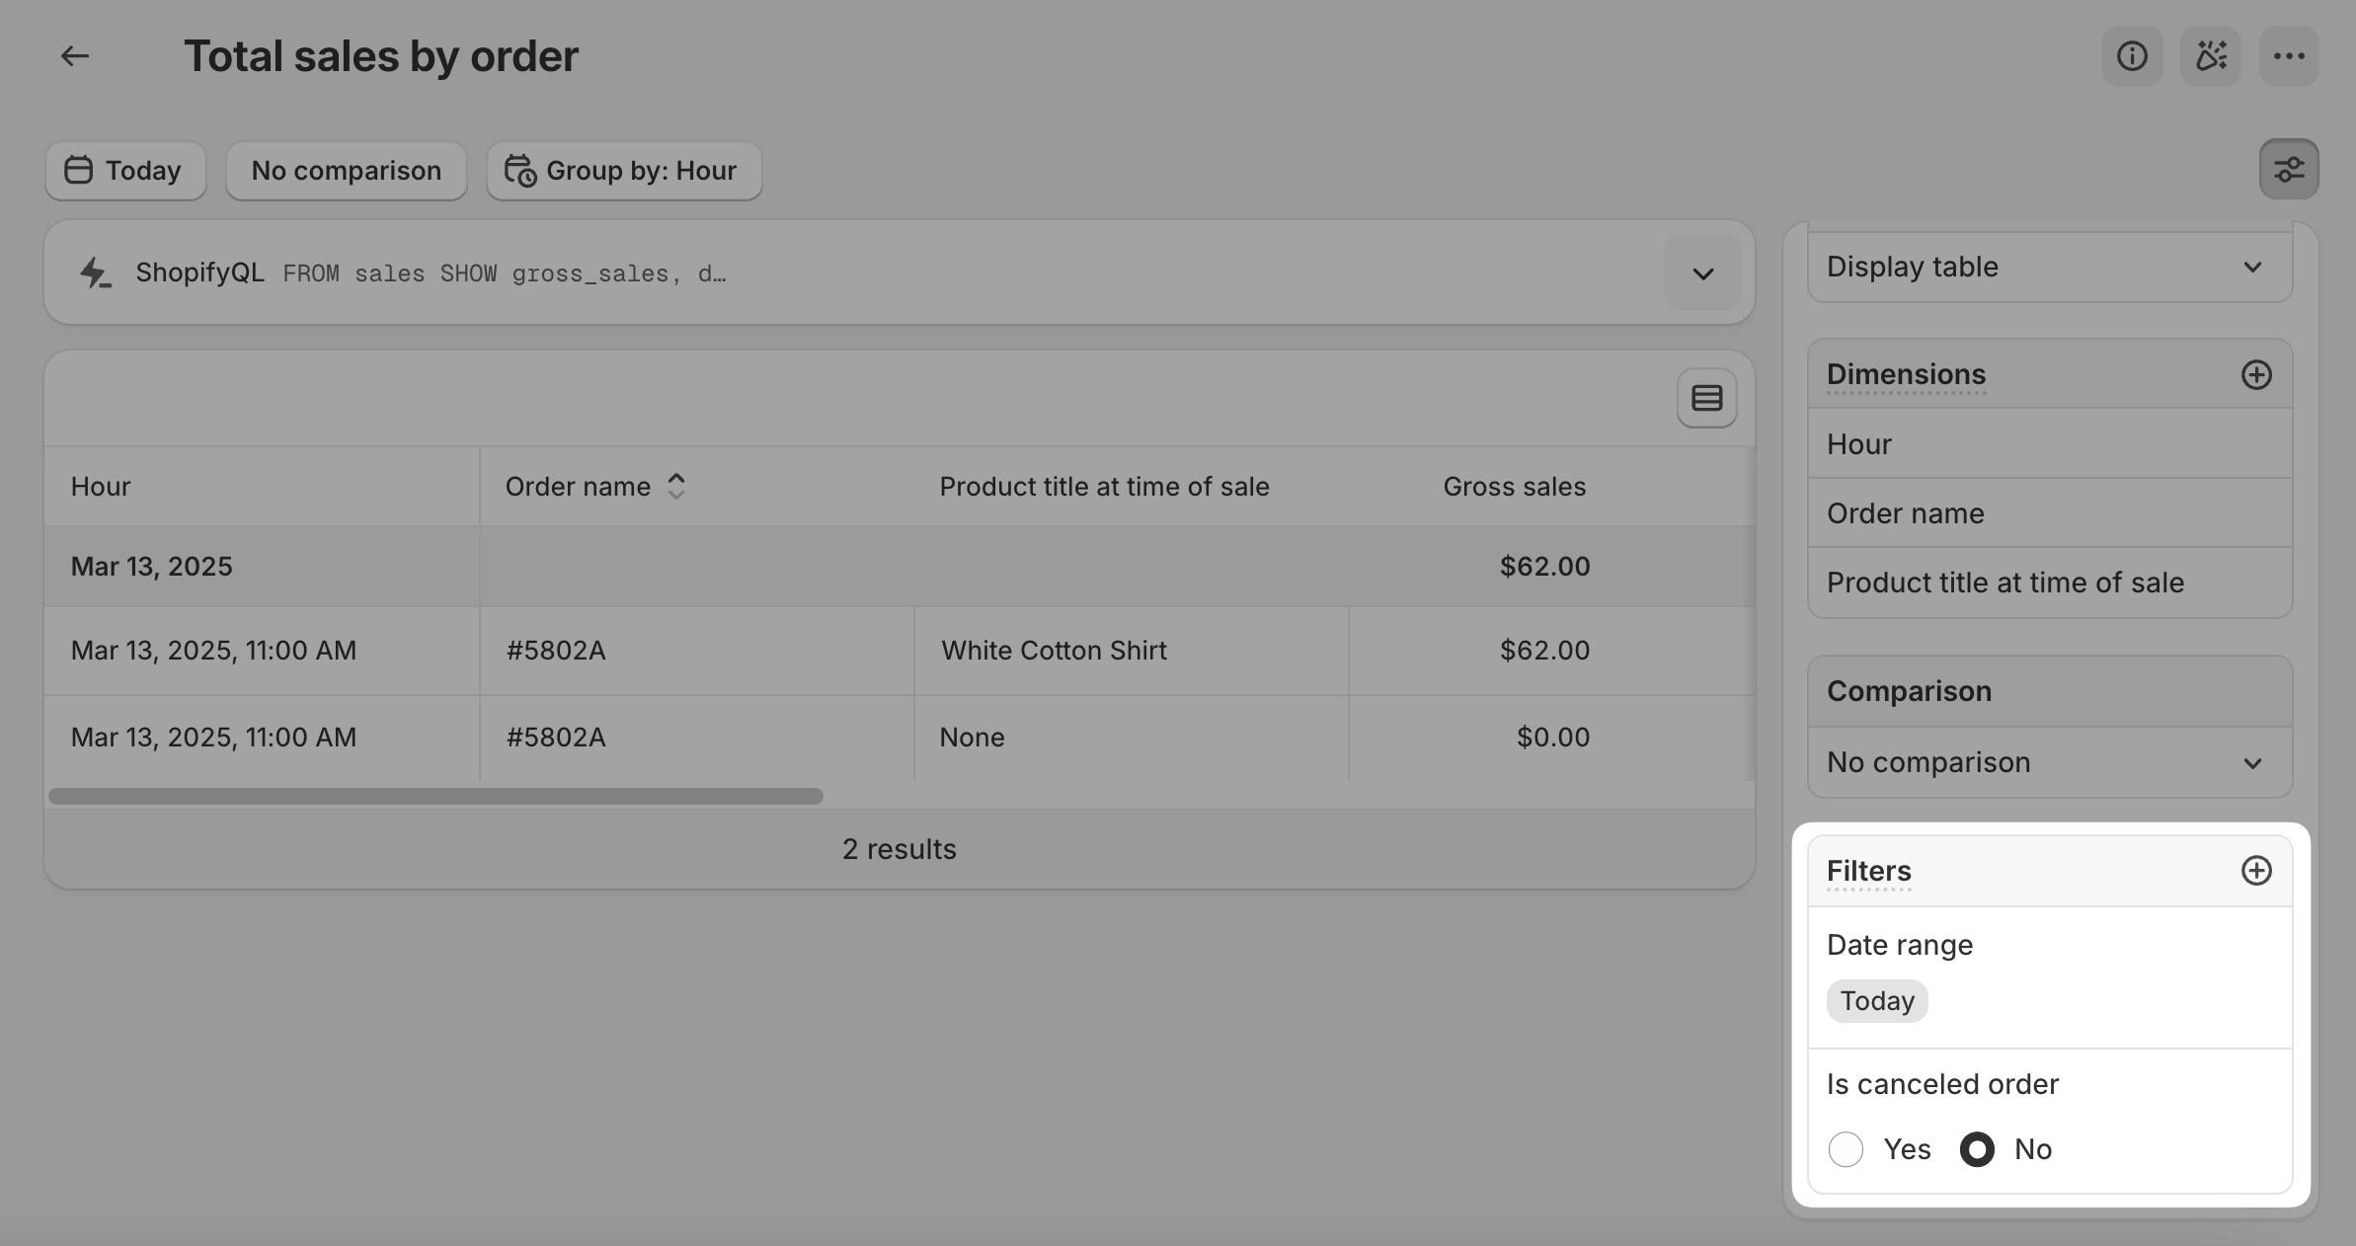This screenshot has height=1246, width=2356.
Task: Go back using the left arrow icon
Action: click(x=75, y=56)
